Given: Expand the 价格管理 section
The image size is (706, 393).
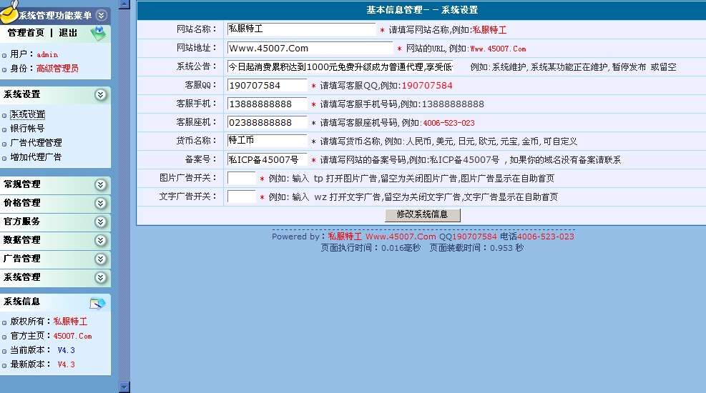Looking at the screenshot, I should tap(101, 203).
